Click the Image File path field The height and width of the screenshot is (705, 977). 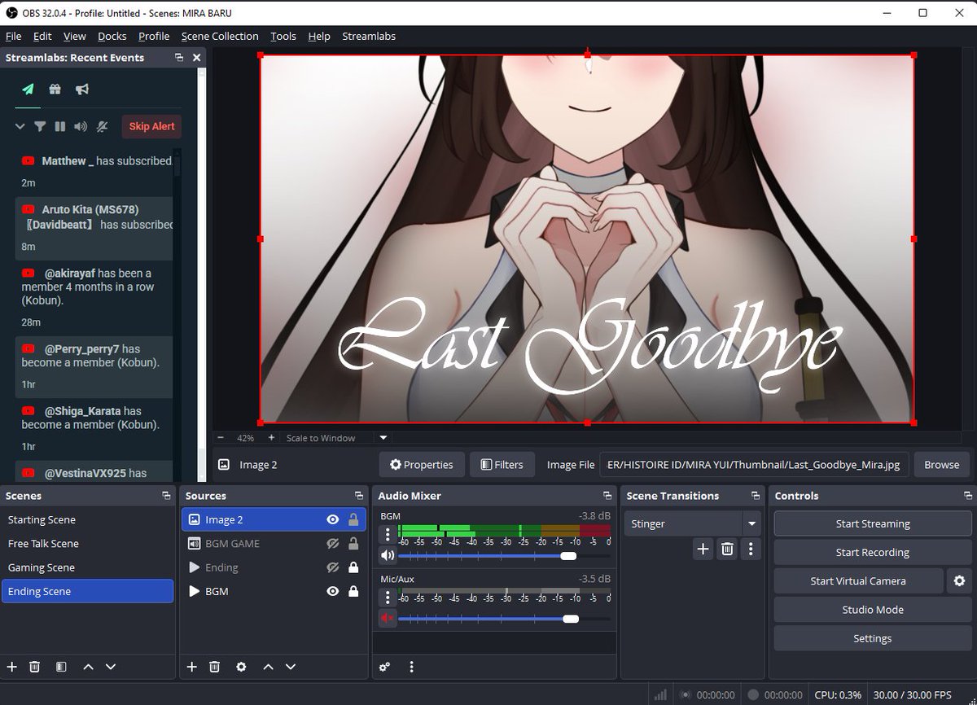coord(754,465)
